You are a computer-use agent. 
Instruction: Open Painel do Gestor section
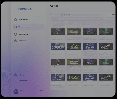23,34
